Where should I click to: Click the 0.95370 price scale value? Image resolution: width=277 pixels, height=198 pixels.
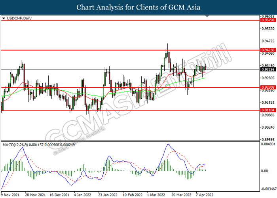point(268,29)
